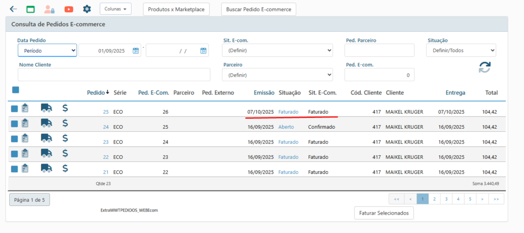Open clipboard details icon for order 25
The width and height of the screenshot is (524, 233).
tap(25, 108)
